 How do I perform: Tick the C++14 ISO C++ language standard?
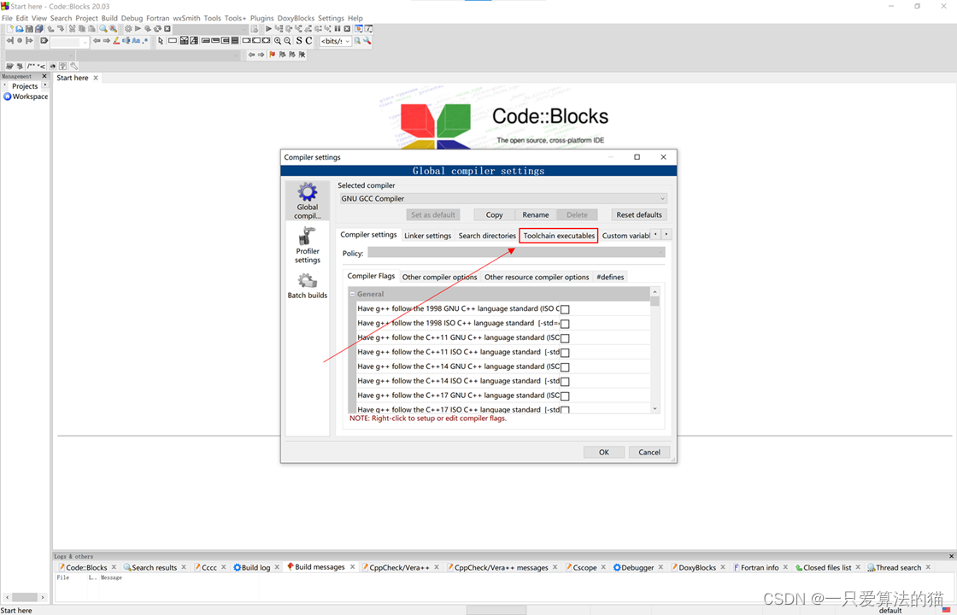tap(565, 382)
